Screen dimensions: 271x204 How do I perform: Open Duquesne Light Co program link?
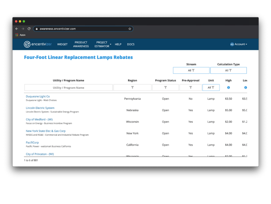(38, 96)
